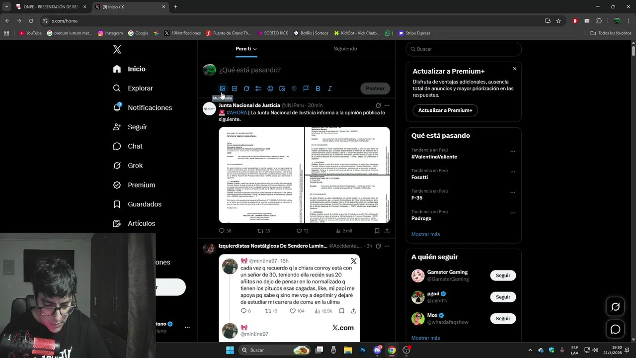The image size is (636, 358).
Task: Open Seguir in the sidebar
Action: tap(130, 127)
